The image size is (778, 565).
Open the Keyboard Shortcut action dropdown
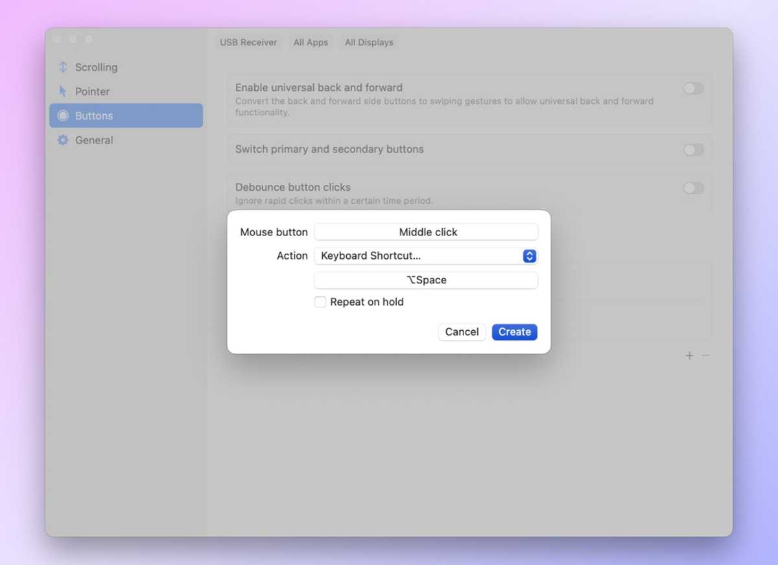point(426,256)
